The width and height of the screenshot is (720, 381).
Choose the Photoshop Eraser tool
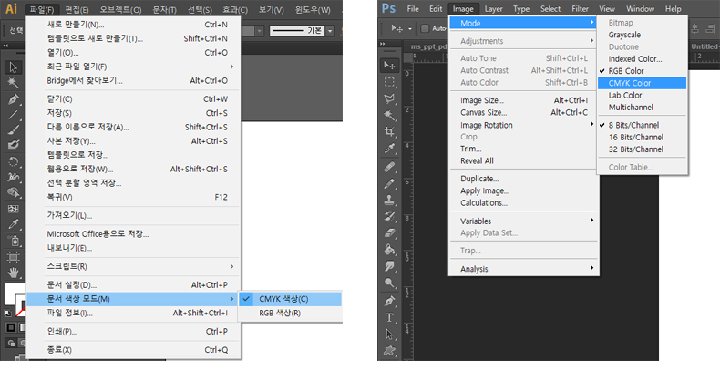coord(389,233)
